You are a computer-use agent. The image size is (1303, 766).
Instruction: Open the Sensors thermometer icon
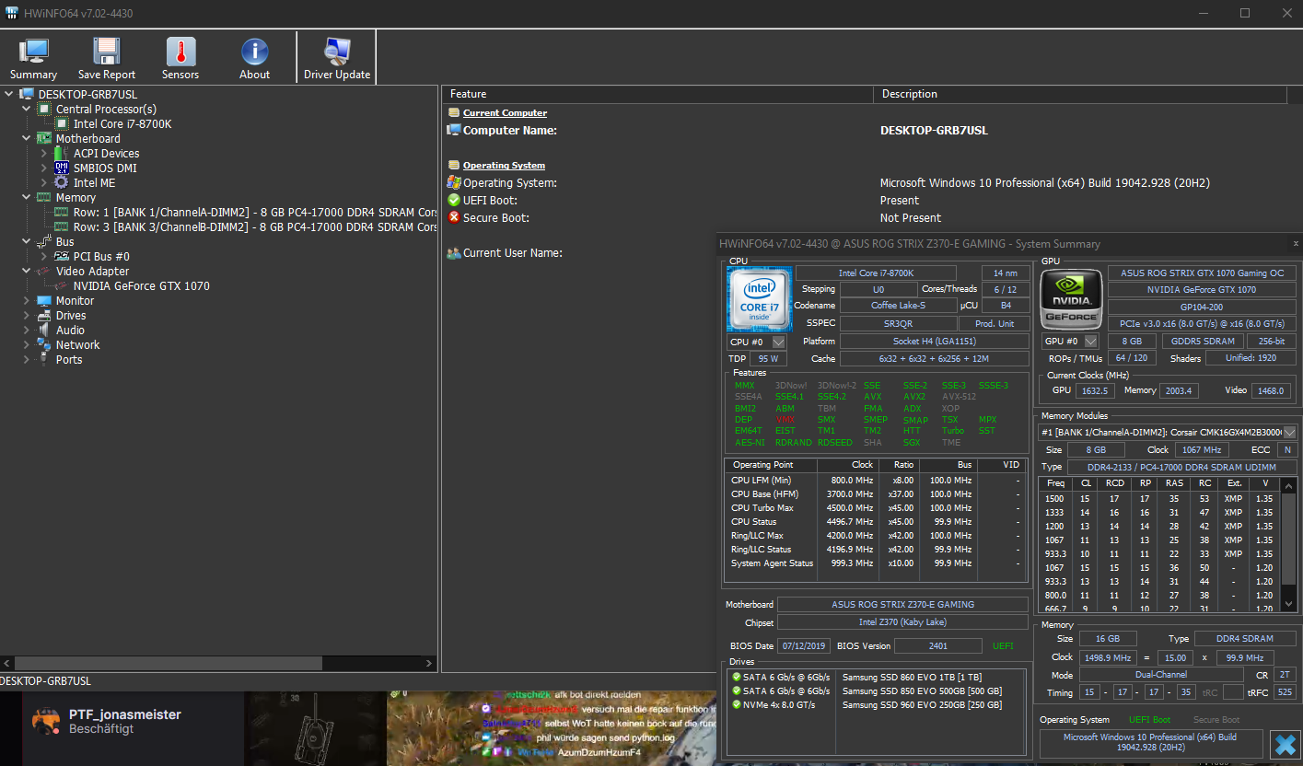coord(180,52)
